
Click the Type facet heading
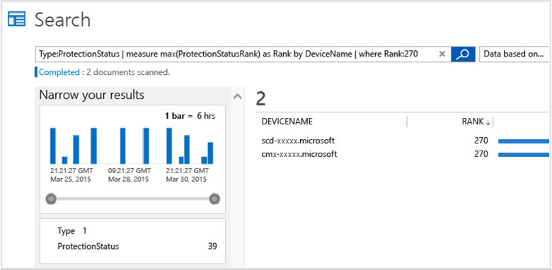click(67, 231)
